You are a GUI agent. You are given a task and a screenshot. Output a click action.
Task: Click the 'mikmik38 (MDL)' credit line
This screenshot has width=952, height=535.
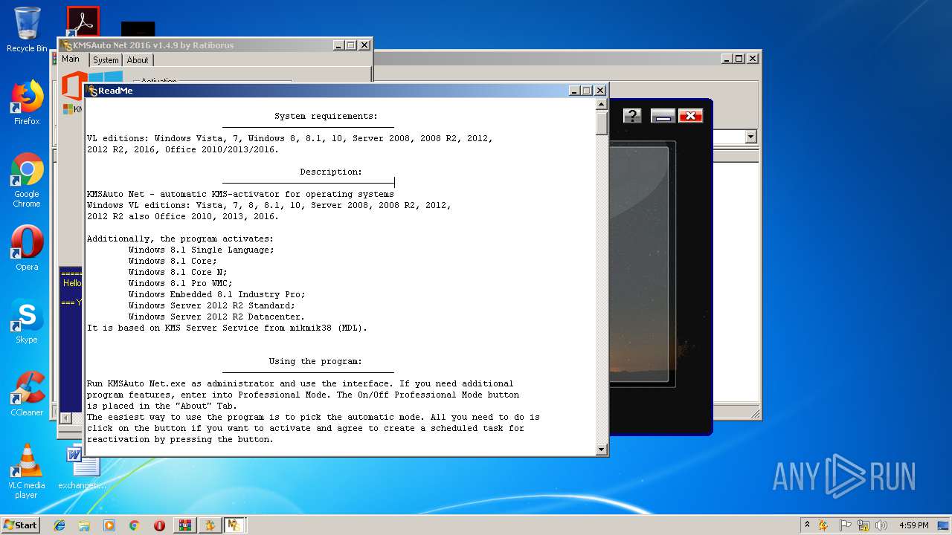[329, 328]
